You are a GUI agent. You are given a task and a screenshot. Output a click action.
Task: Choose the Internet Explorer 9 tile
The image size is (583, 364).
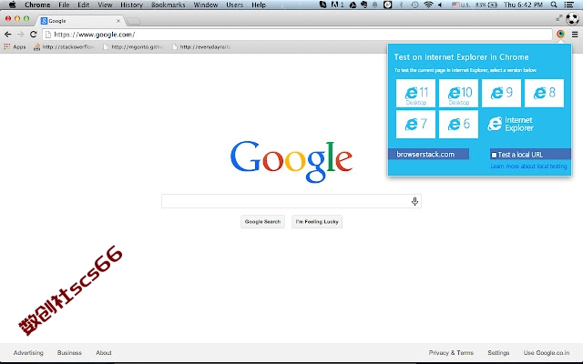click(501, 93)
